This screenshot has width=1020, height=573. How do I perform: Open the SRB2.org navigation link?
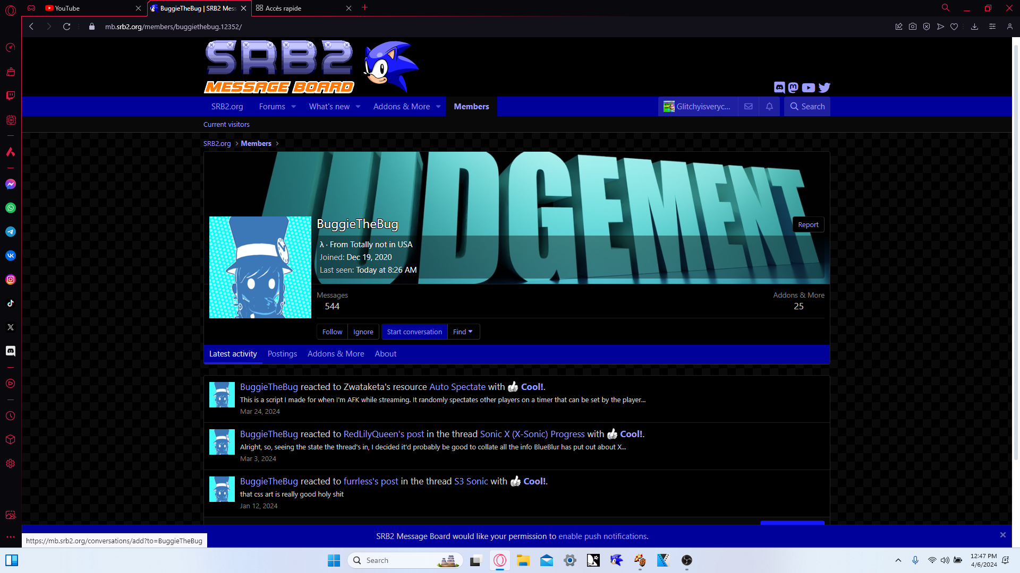[227, 107]
